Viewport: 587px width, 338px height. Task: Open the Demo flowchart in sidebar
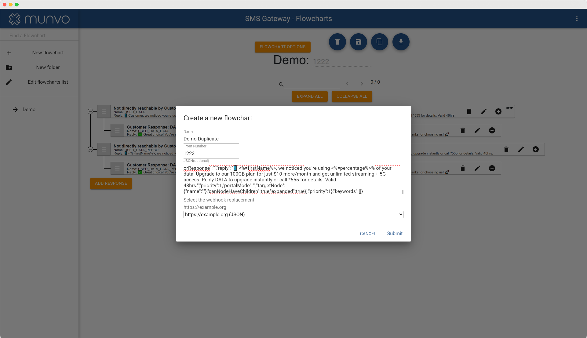click(x=29, y=110)
